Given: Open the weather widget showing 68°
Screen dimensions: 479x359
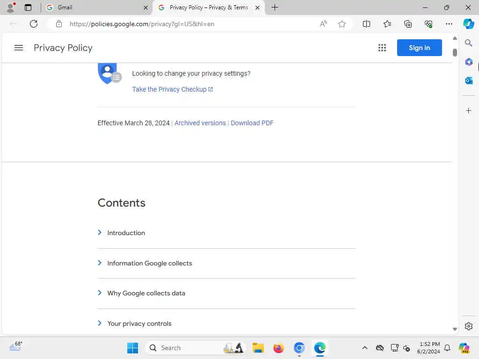Looking at the screenshot, I should coord(15,346).
